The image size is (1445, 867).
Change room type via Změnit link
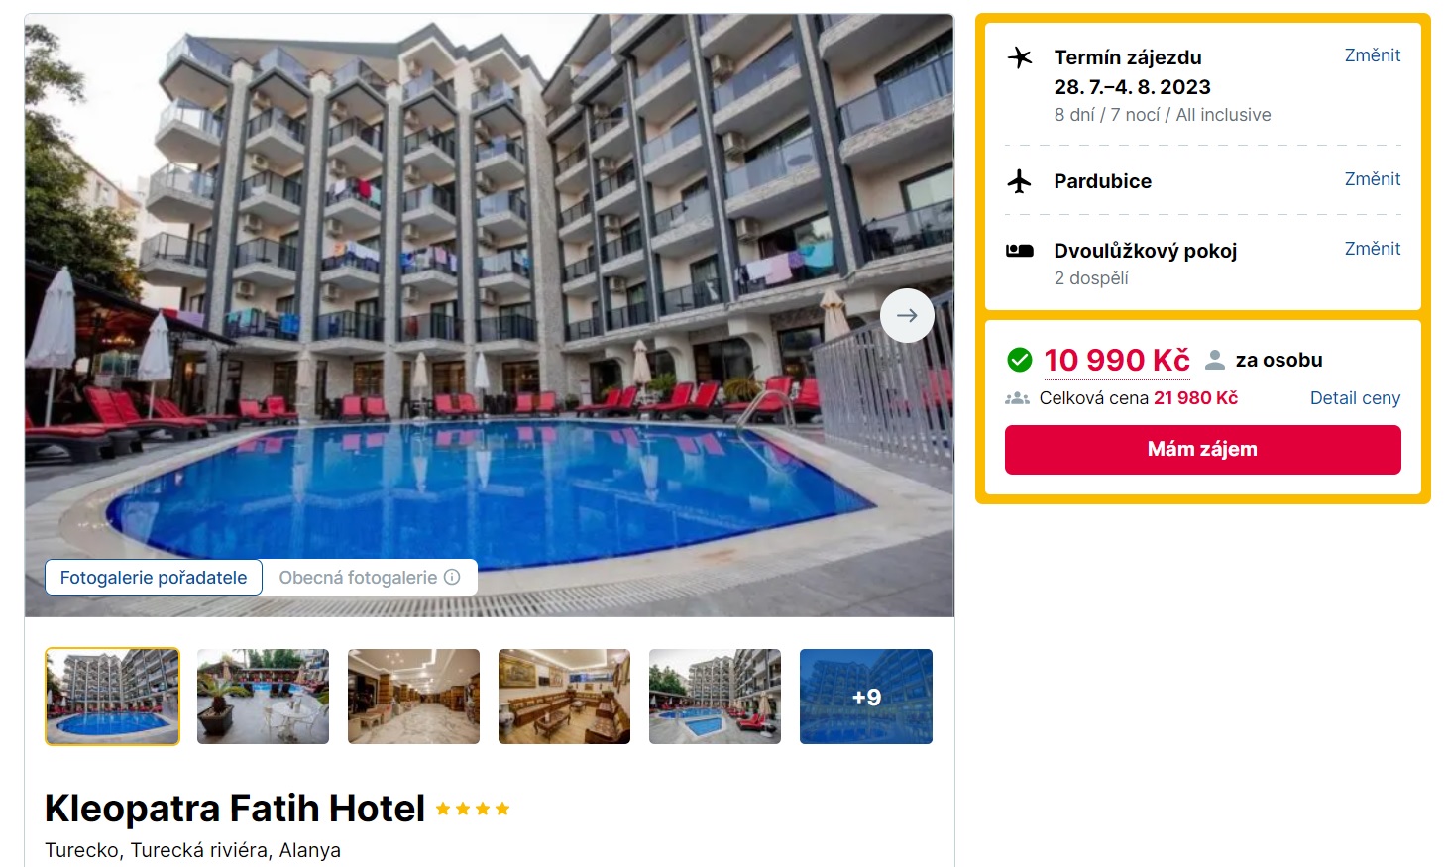tap(1373, 249)
